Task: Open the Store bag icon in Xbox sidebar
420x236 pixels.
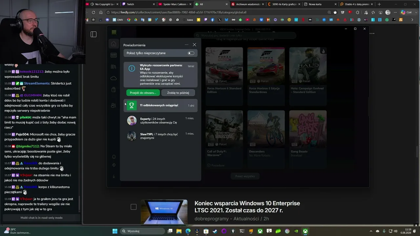Action: click(114, 89)
